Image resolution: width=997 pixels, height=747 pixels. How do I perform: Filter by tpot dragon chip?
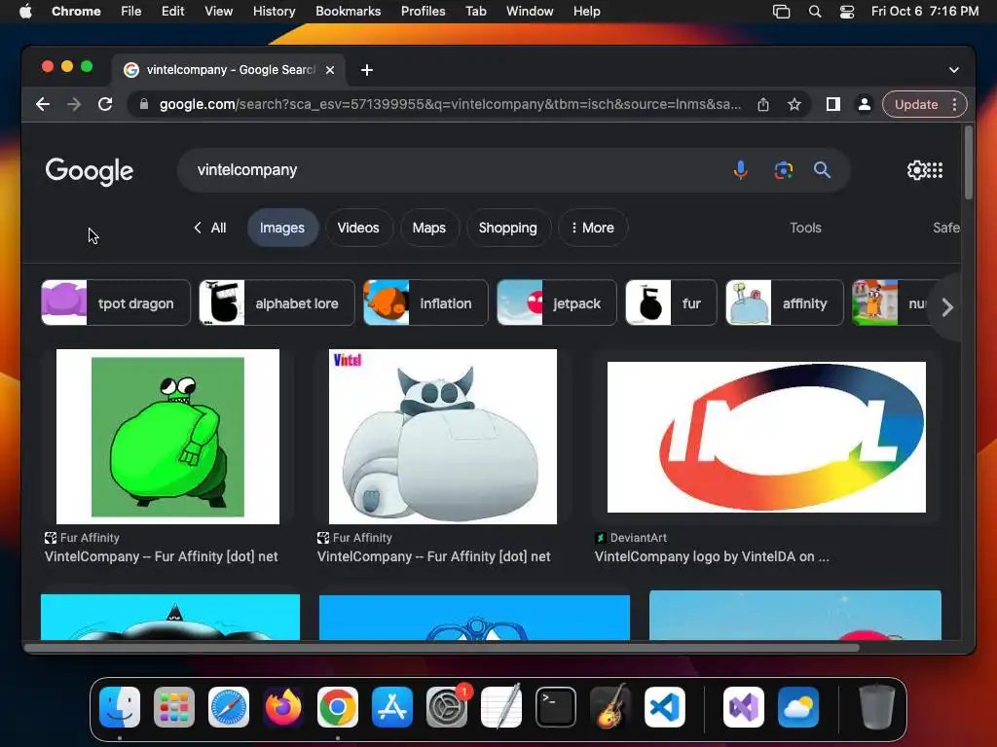click(x=116, y=303)
